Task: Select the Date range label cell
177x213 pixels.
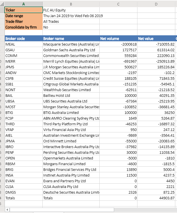Action: coord(24,16)
